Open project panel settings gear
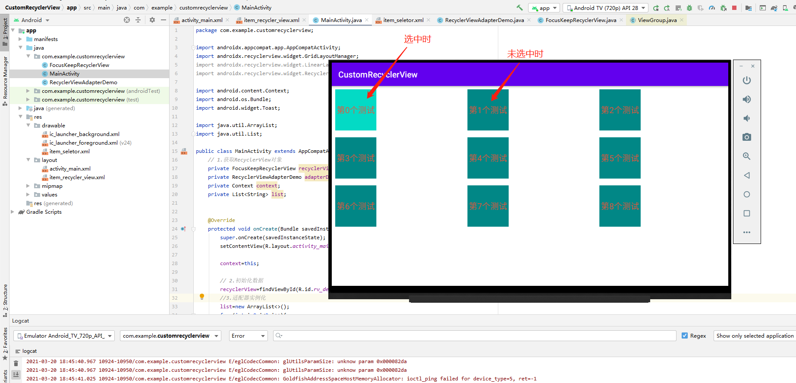This screenshot has height=383, width=796. point(152,20)
